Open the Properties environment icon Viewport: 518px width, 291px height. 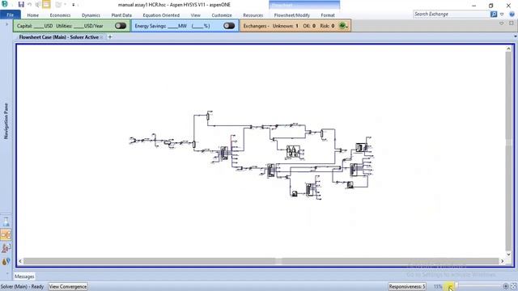pos(6,221)
